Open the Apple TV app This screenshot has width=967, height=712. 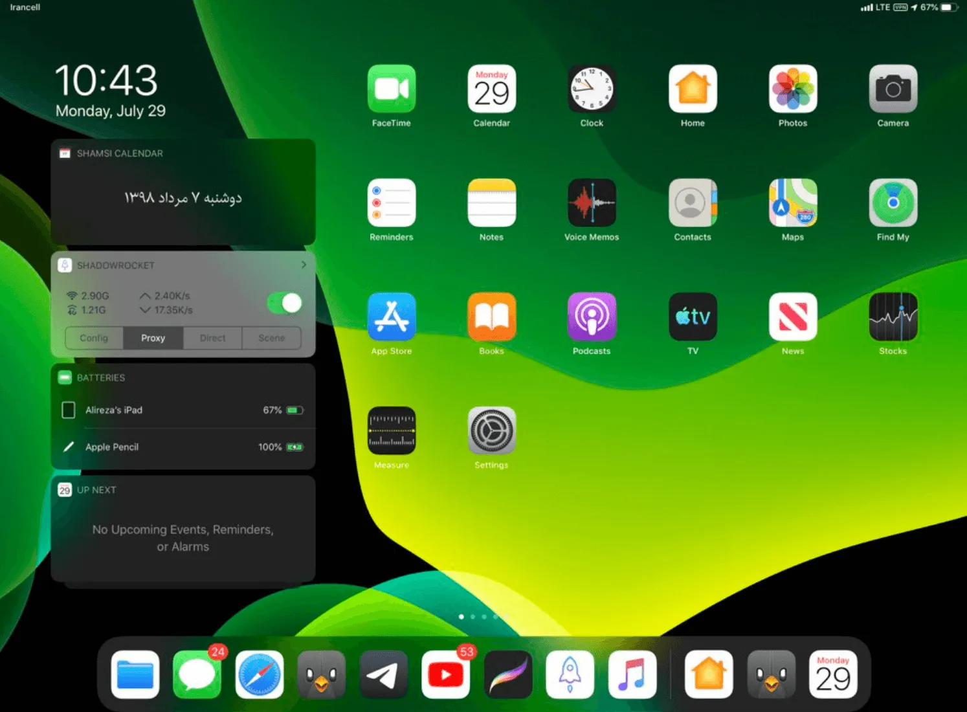click(693, 317)
